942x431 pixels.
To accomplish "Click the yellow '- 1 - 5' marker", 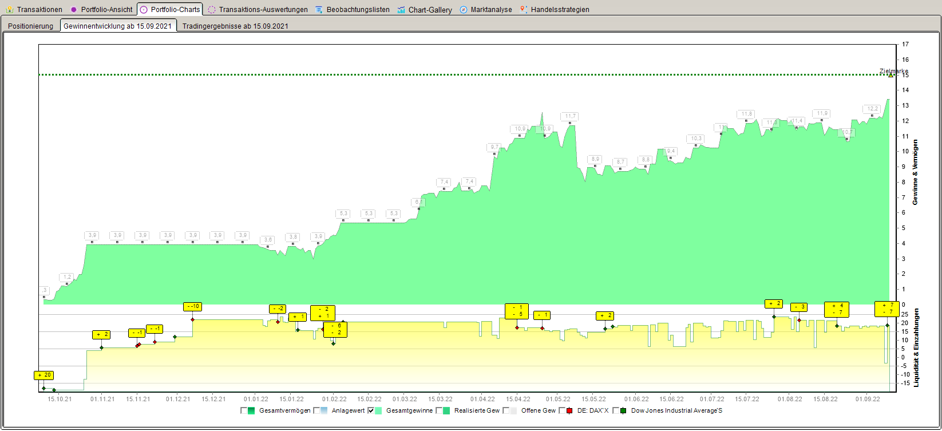I will (517, 311).
